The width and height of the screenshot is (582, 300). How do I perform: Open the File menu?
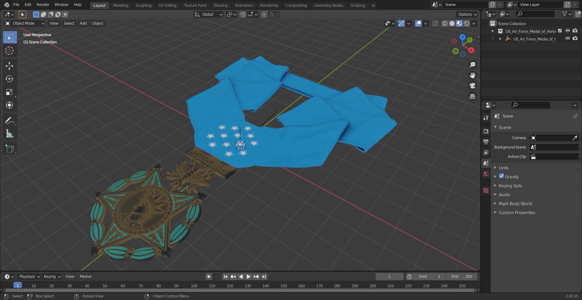pos(16,5)
